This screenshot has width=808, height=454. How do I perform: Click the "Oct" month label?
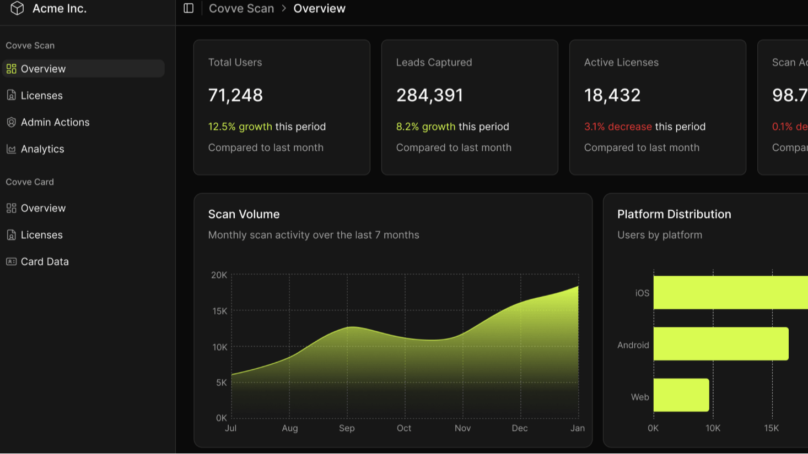(x=404, y=428)
